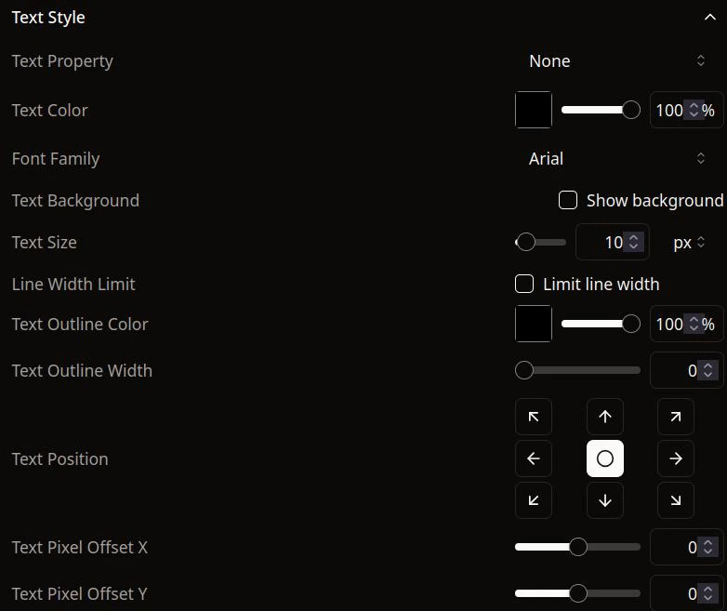Click the Text Outline Width value field

[x=686, y=370]
